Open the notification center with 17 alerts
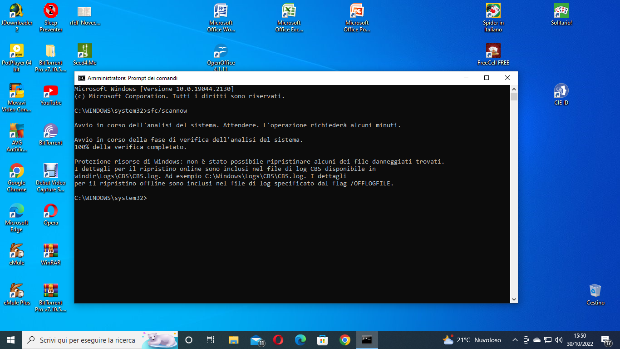This screenshot has width=620, height=349. tap(606, 340)
